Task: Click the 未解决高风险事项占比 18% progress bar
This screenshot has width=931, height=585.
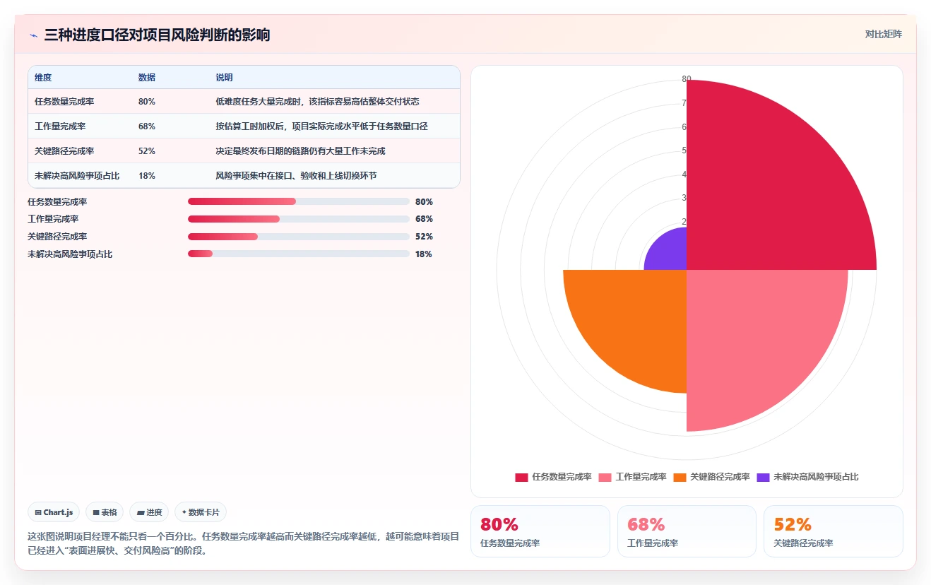Action: [298, 254]
